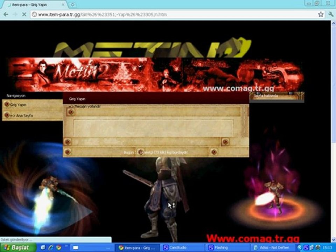The image size is (336, 252).
Task: Click the red bullet icon beside Ana Sayfa
Action: click(x=7, y=115)
